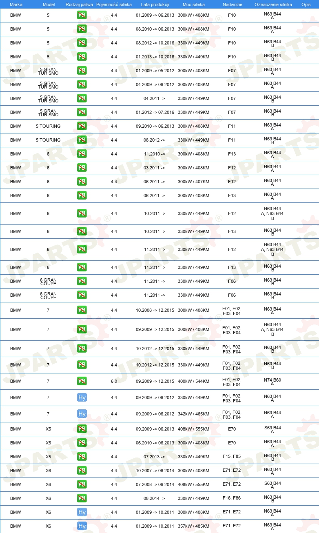Click the date 08.2014 -> for X6

point(154,498)
